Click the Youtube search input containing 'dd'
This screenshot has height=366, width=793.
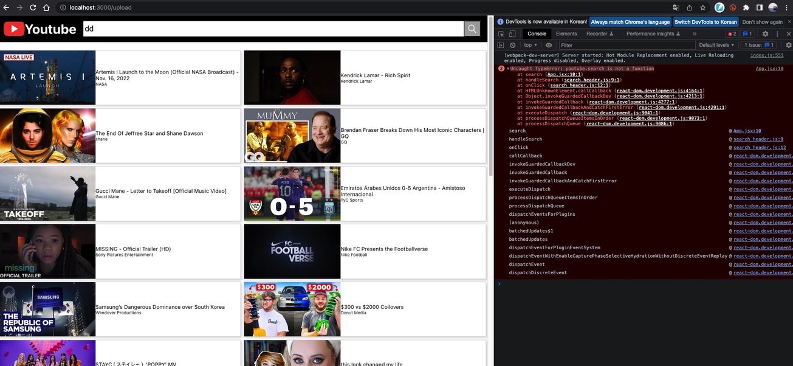pos(273,29)
